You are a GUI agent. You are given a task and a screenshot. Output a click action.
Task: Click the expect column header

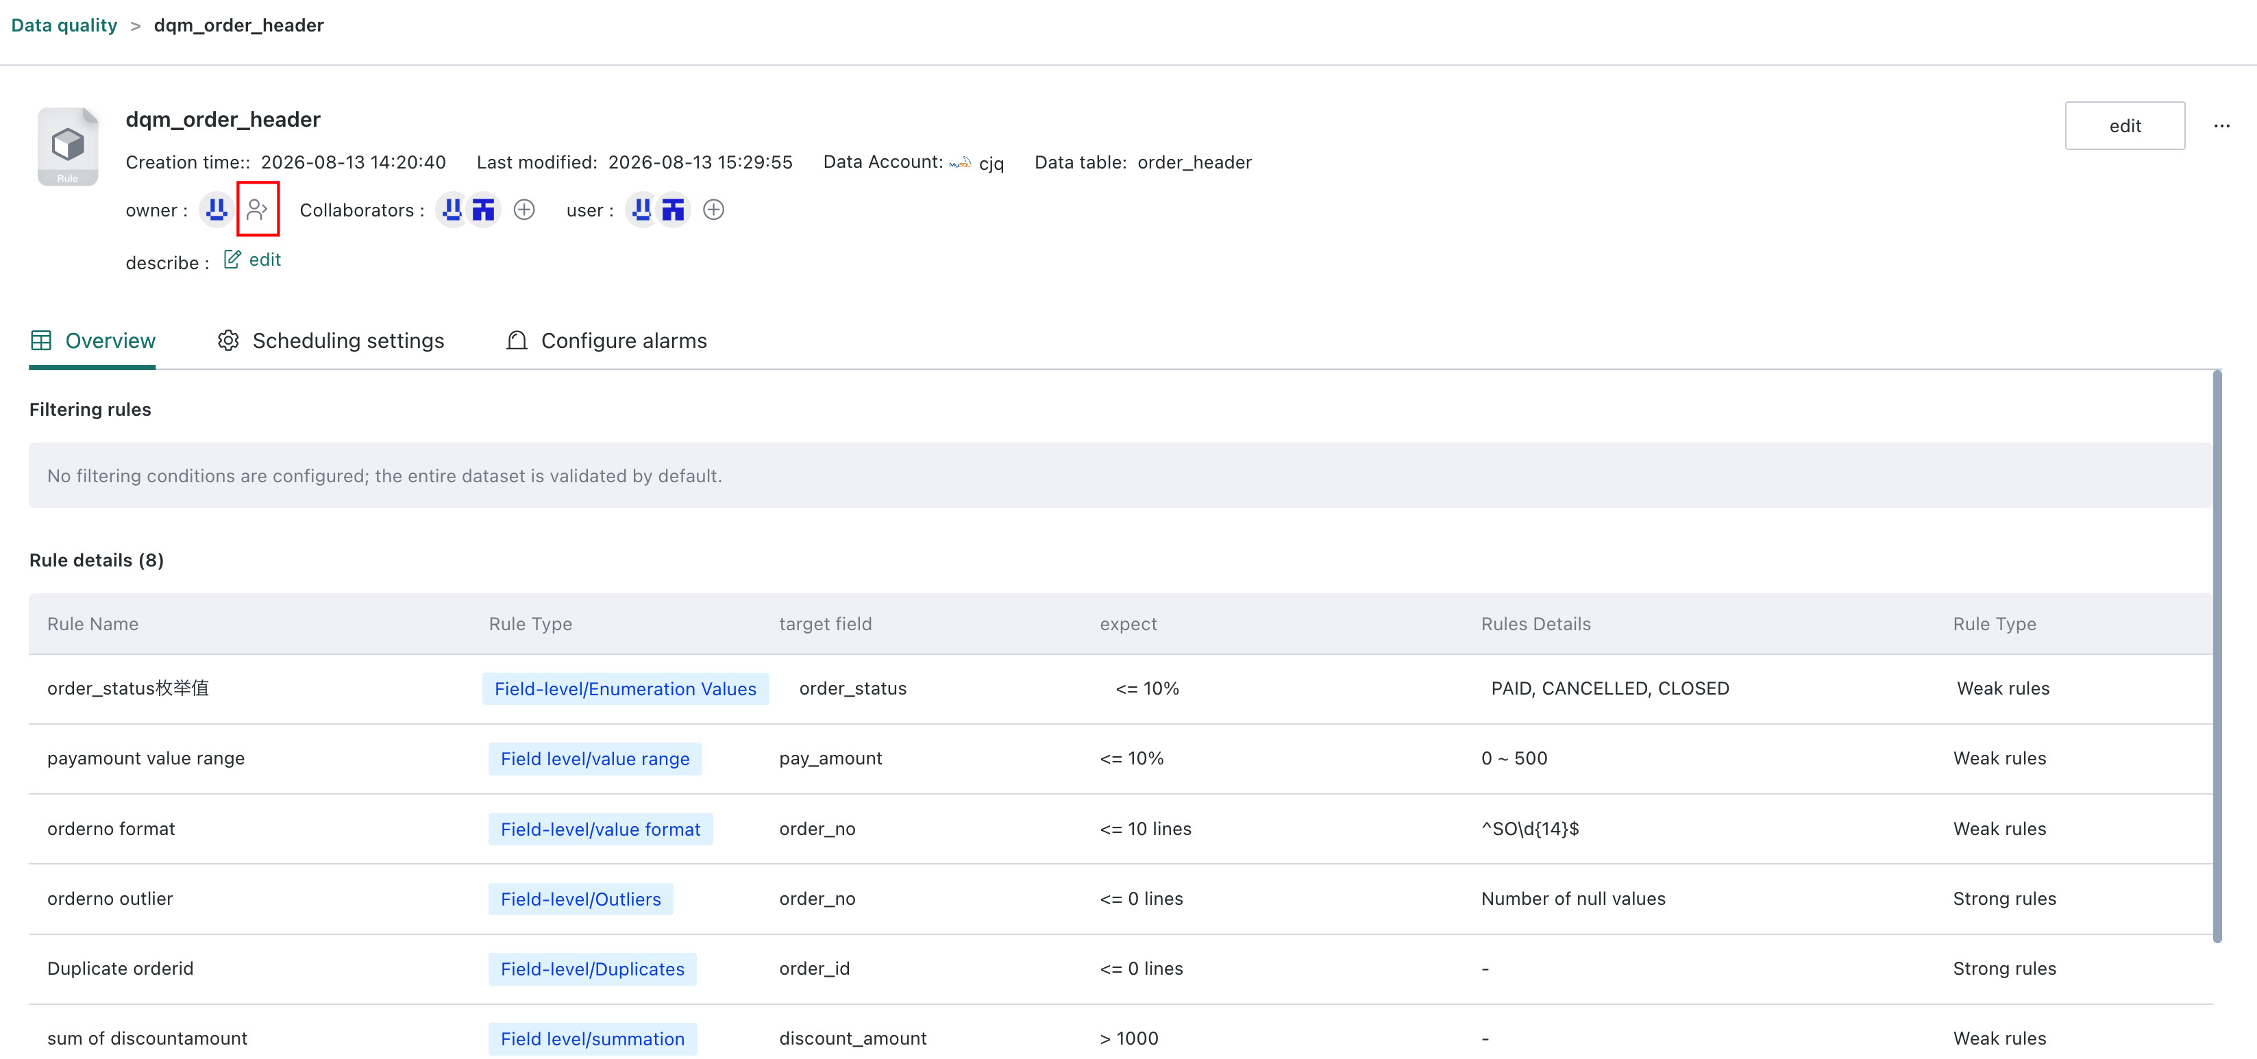point(1128,623)
